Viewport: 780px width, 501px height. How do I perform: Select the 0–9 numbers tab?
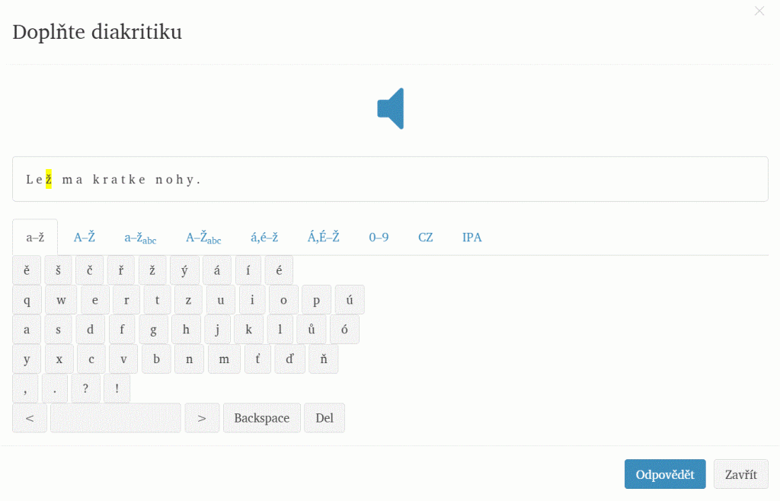tap(379, 238)
